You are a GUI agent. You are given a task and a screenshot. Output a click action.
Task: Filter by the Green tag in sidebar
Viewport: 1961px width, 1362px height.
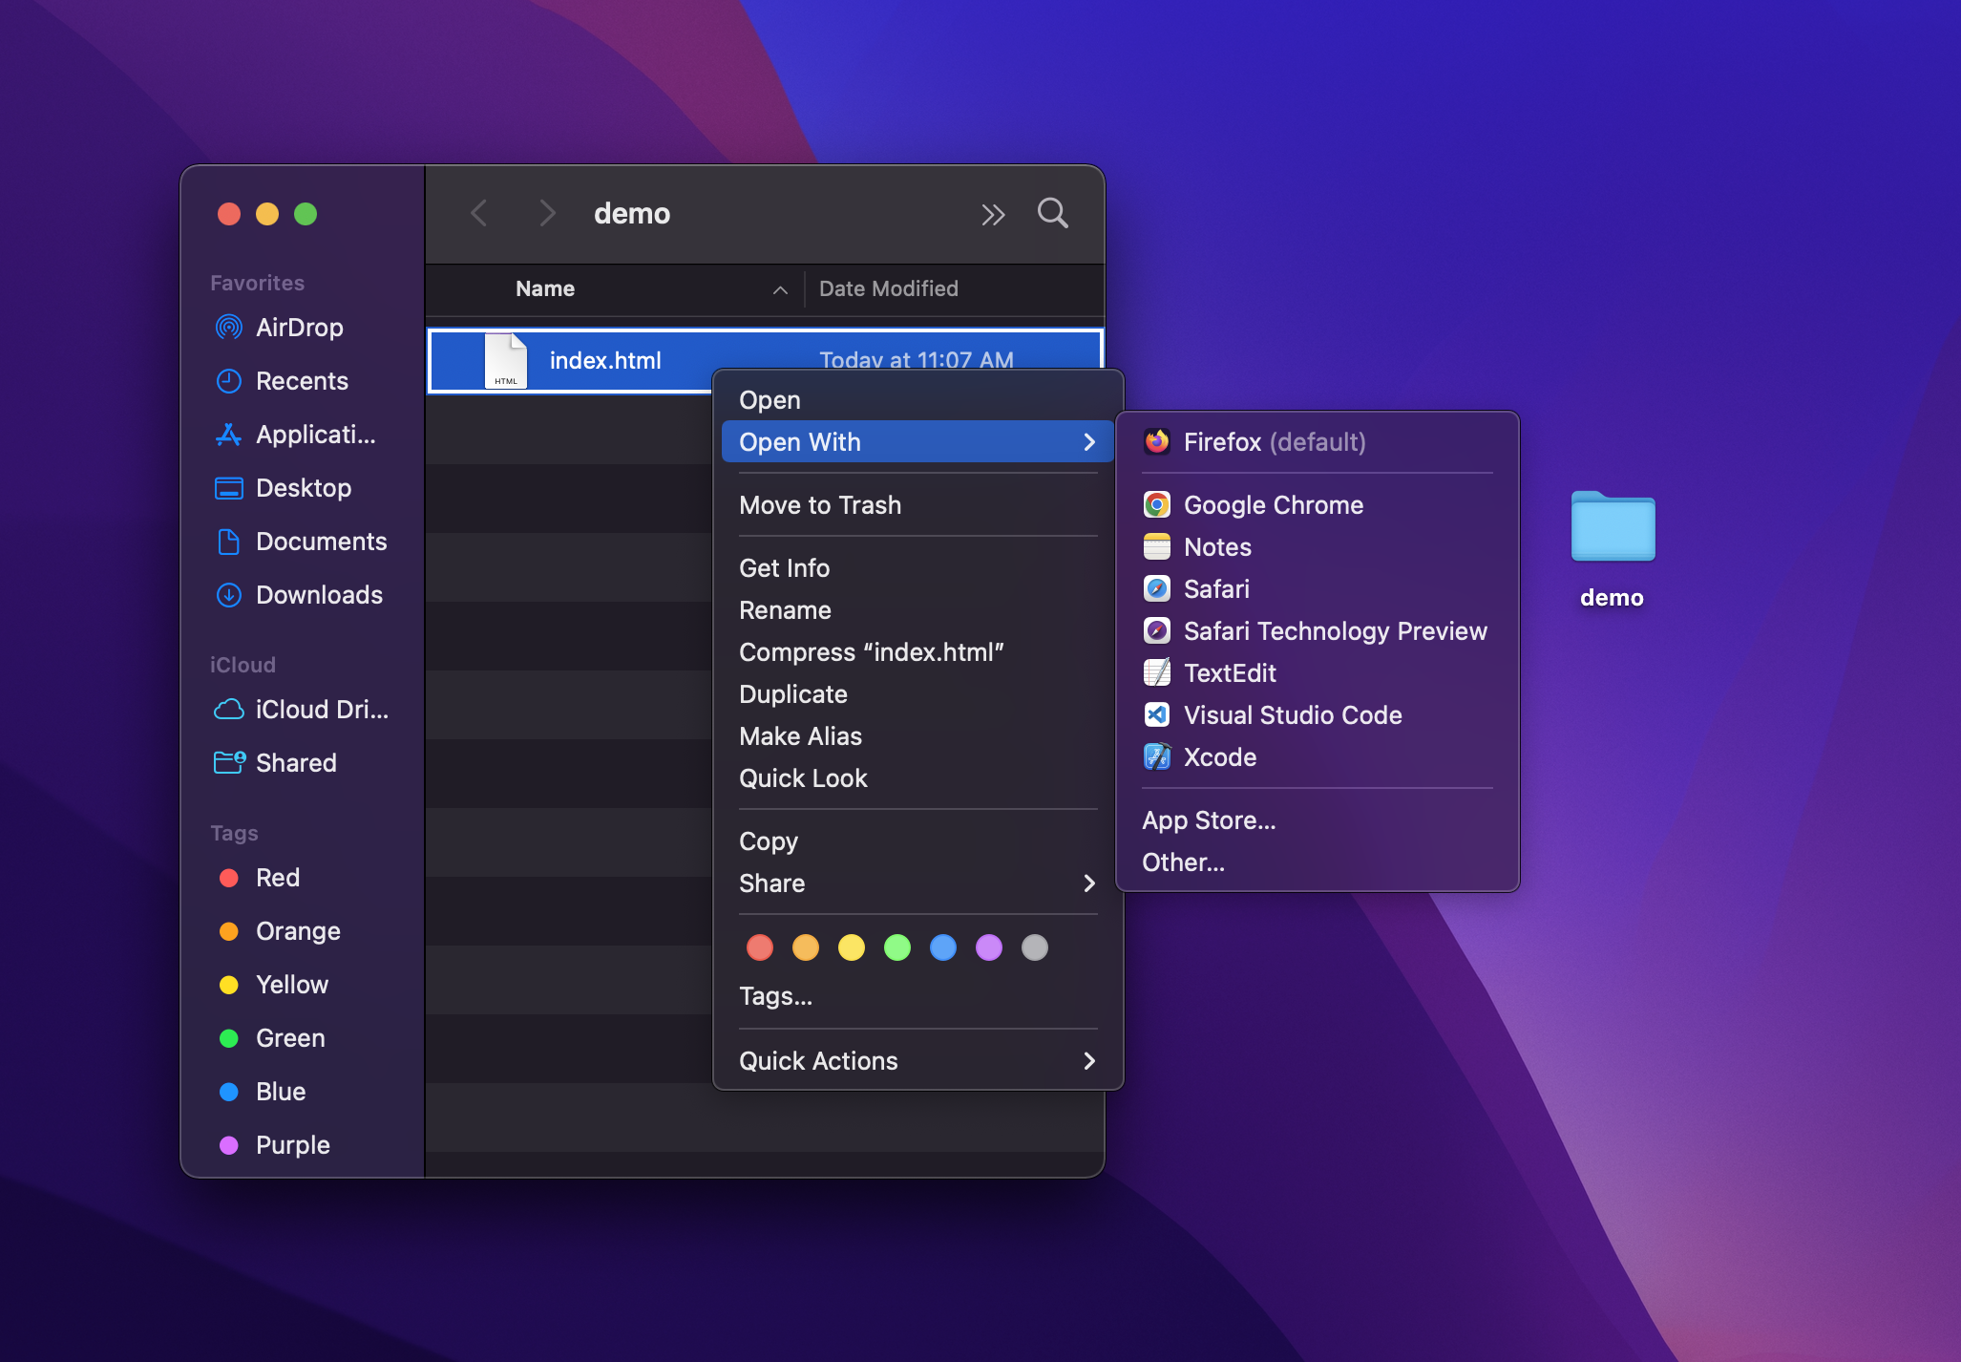[x=303, y=1038]
